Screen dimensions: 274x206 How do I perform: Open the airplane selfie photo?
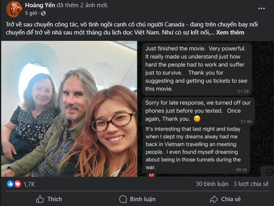point(69,109)
